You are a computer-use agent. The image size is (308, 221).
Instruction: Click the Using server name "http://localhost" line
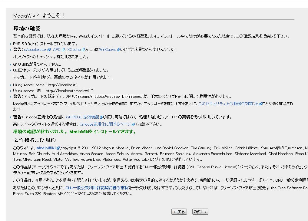(46, 85)
